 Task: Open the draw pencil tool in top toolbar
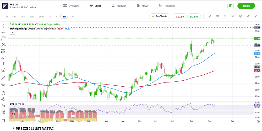[210, 16]
